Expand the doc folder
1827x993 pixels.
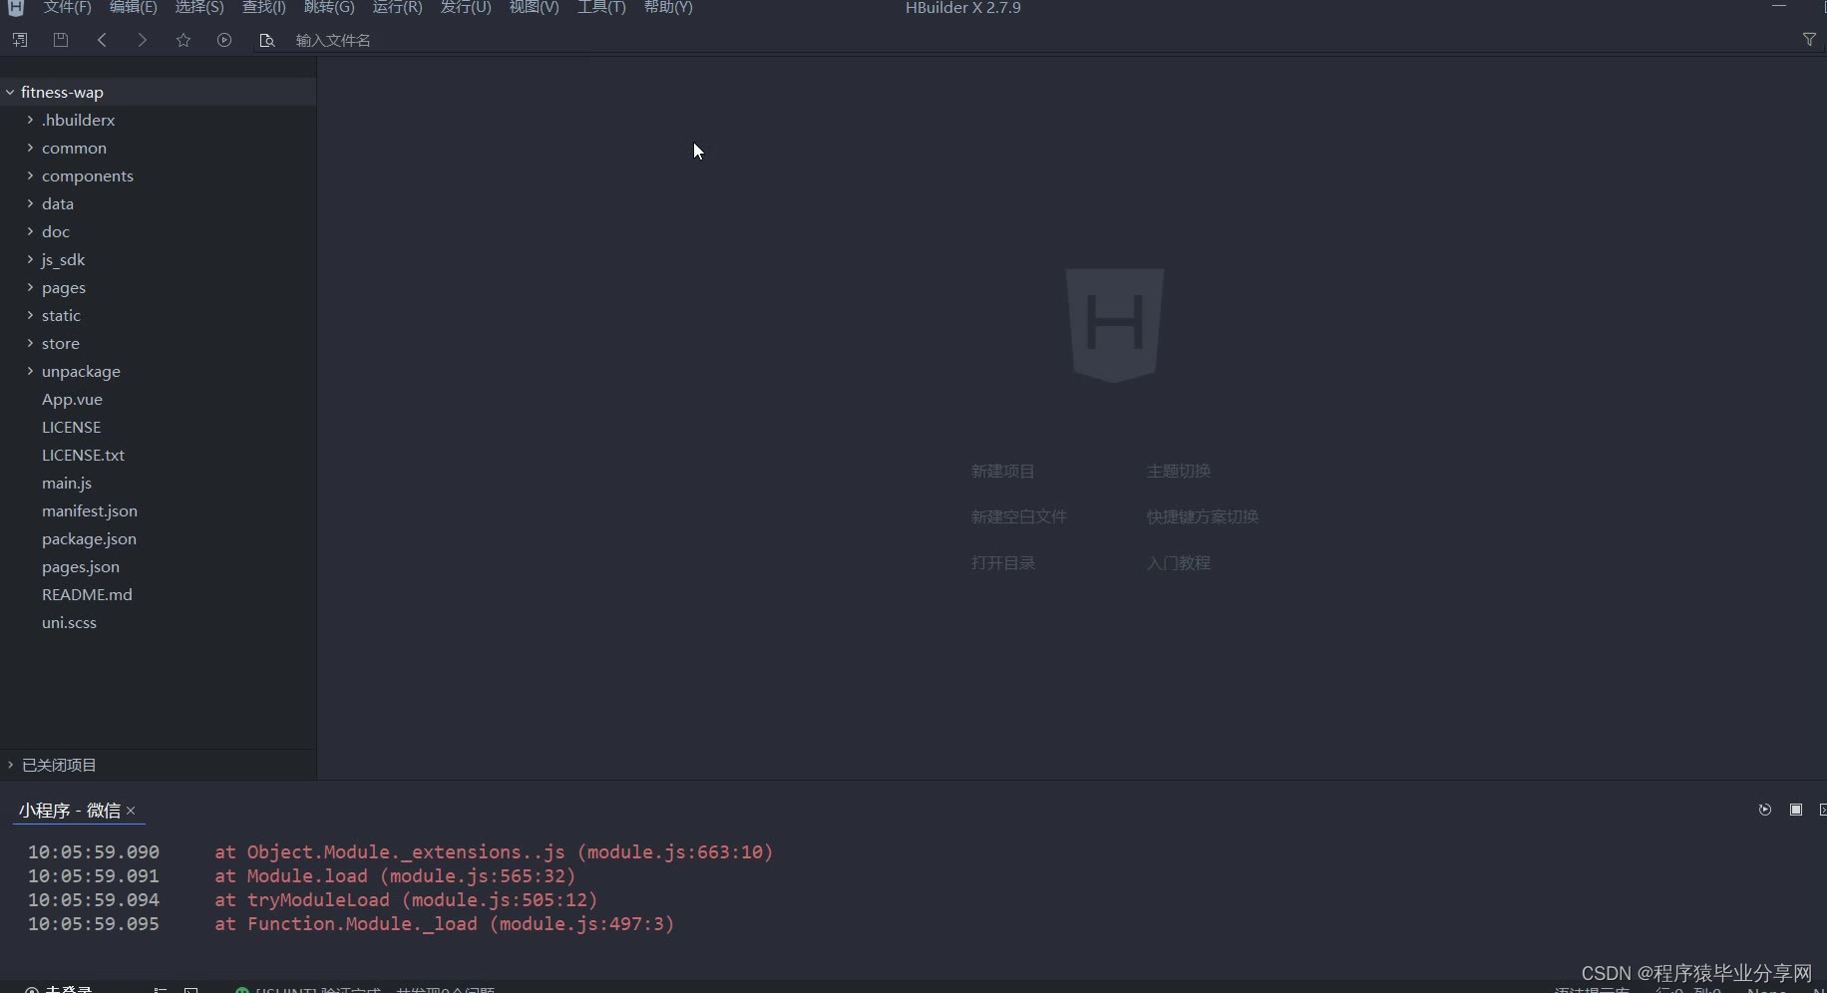[x=30, y=231]
